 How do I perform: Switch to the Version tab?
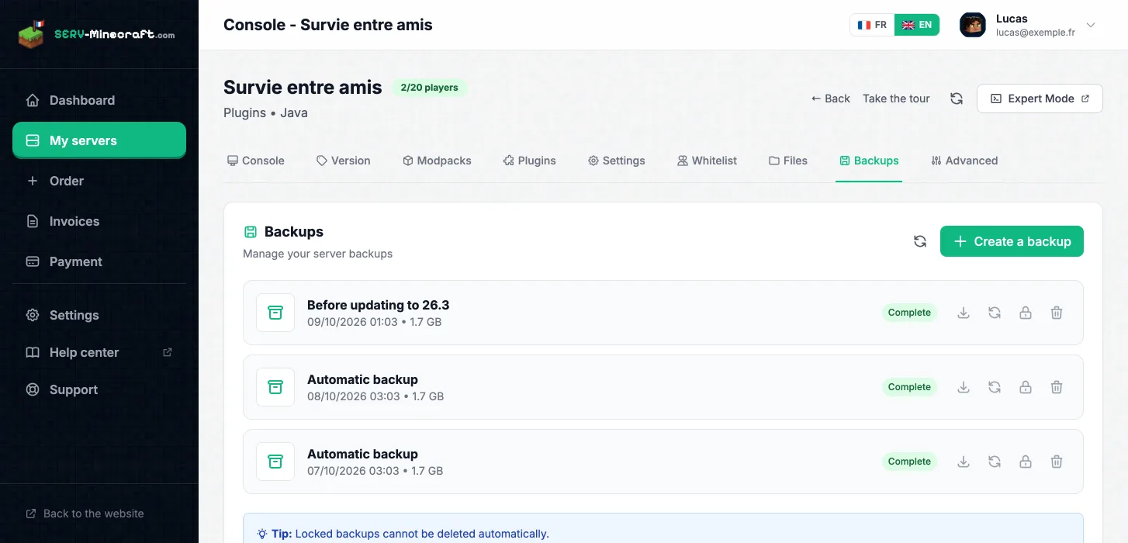tap(344, 161)
